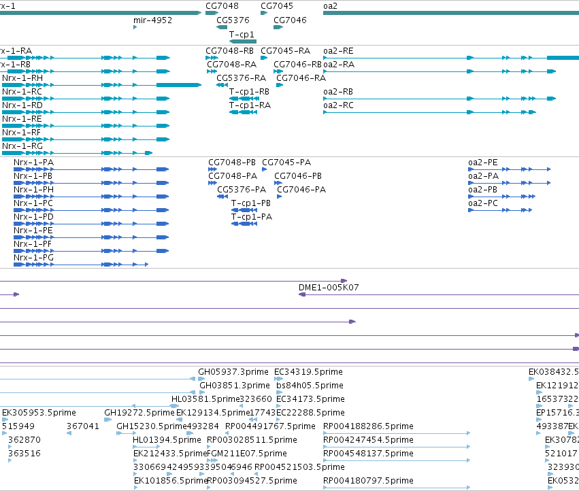Image resolution: width=579 pixels, height=491 pixels.
Task: Select the CG7045-PA protein label
Action: click(286, 163)
